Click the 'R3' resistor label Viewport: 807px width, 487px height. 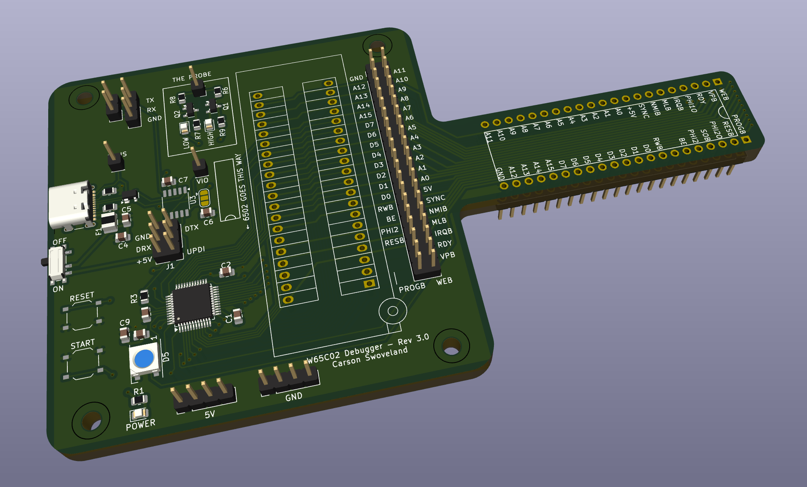click(134, 299)
